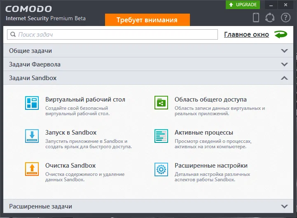Collapse the Задачи Sandbox section

[284, 78]
